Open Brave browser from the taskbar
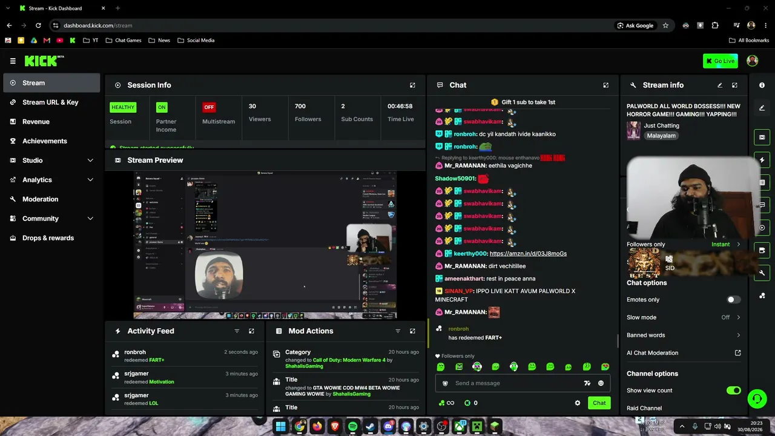This screenshot has width=775, height=436. pyautogui.click(x=335, y=426)
